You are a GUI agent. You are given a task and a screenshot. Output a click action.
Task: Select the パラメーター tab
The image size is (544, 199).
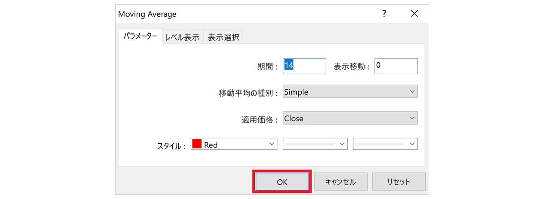click(140, 36)
